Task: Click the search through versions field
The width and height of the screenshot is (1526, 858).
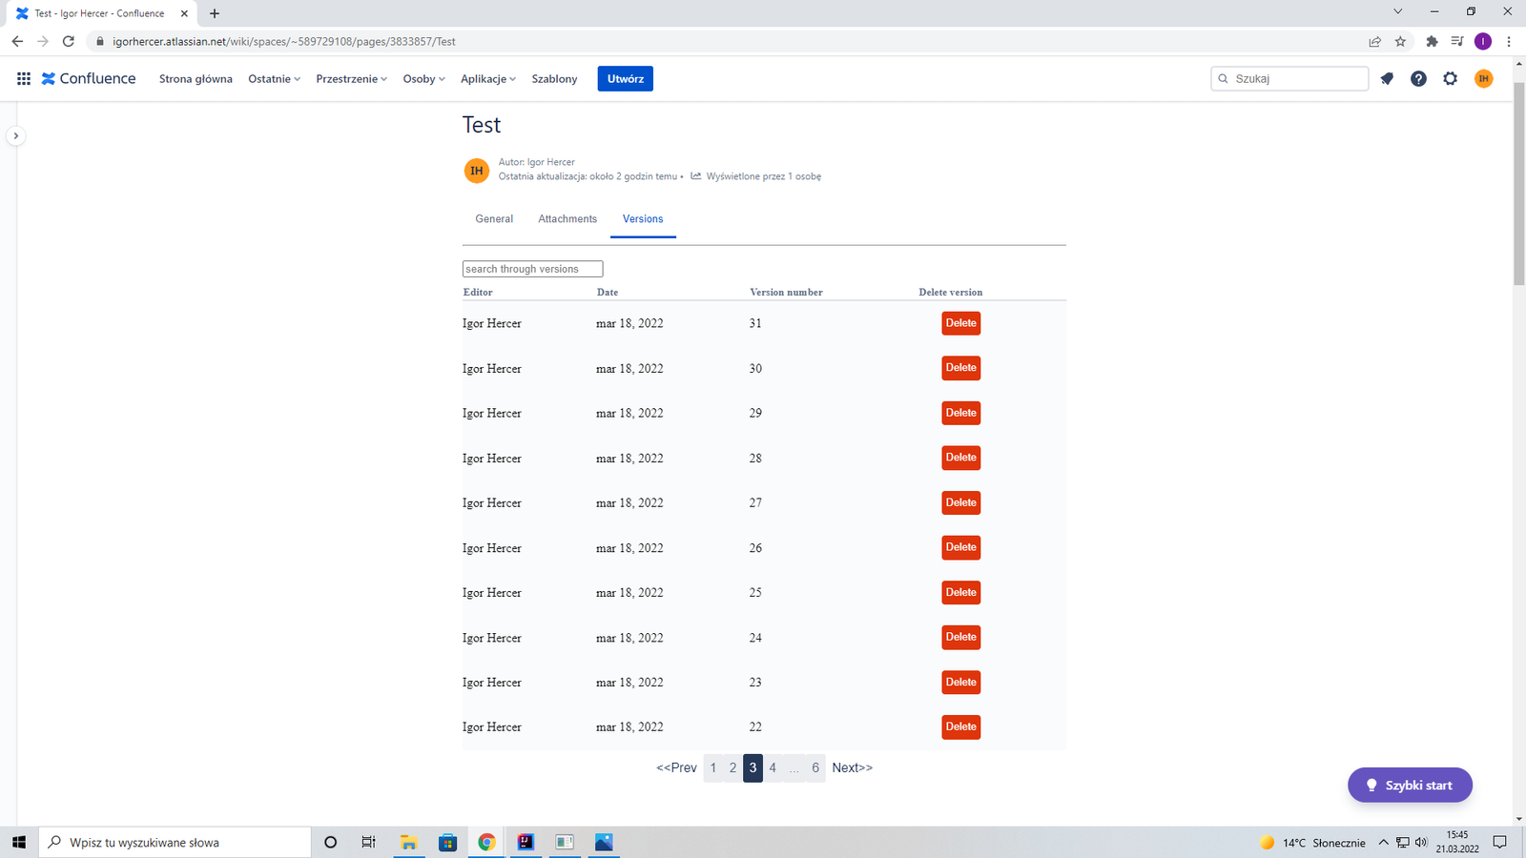Action: click(x=532, y=269)
